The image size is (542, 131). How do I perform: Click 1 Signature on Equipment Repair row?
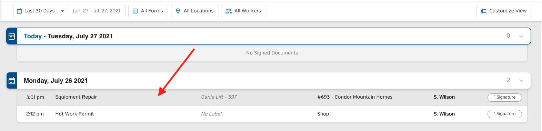(x=505, y=97)
